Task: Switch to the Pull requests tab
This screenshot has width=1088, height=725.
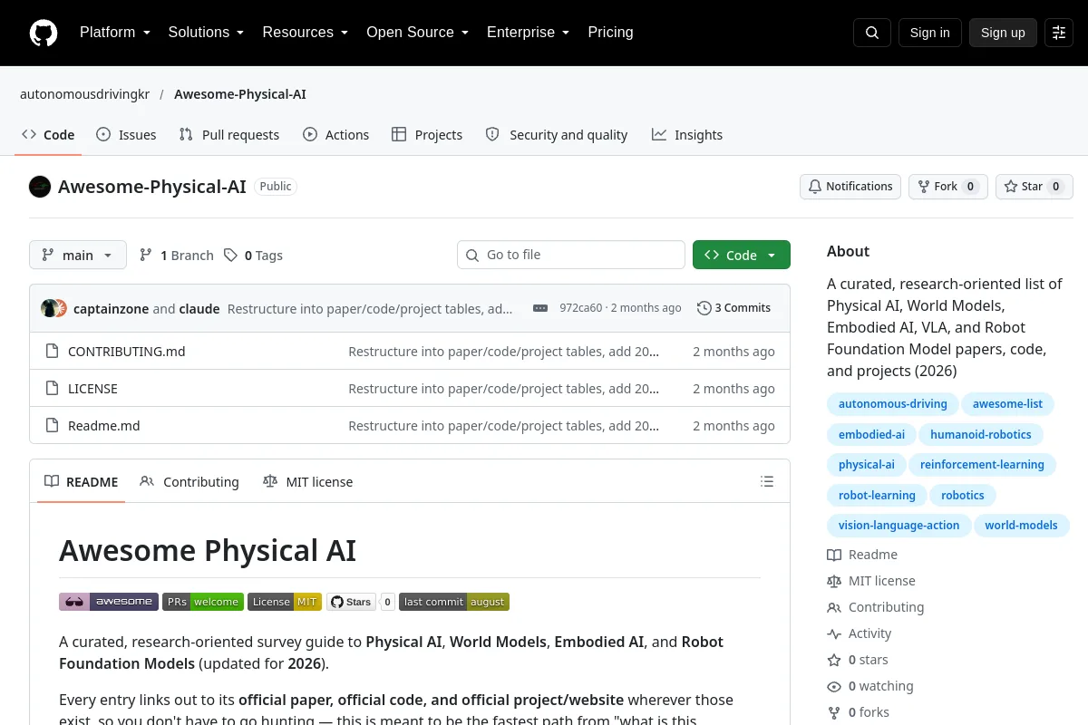Action: pos(229,135)
